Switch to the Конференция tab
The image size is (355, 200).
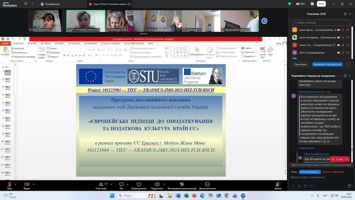click(50, 4)
